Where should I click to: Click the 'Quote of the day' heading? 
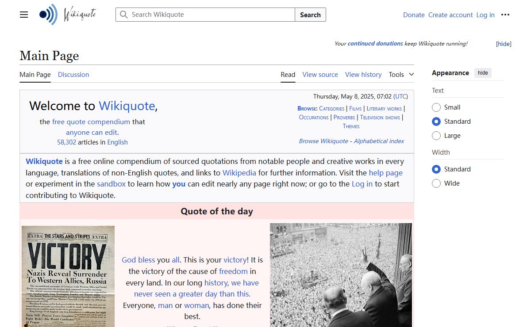tap(217, 211)
